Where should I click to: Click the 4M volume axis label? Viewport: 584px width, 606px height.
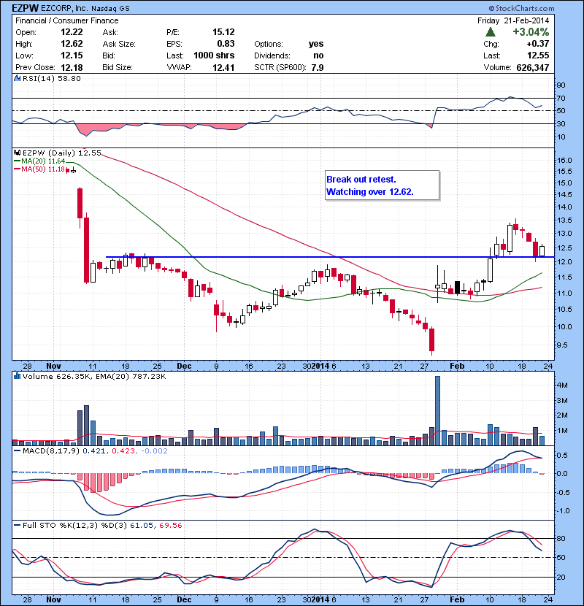point(562,386)
